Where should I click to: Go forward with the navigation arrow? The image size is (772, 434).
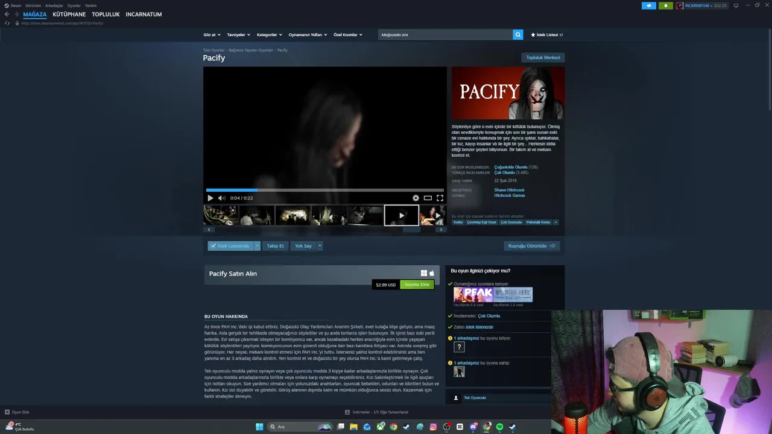[16, 14]
